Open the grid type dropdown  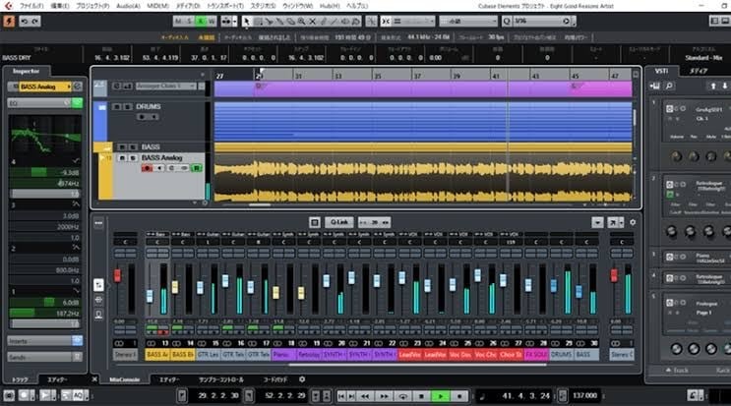(x=468, y=22)
